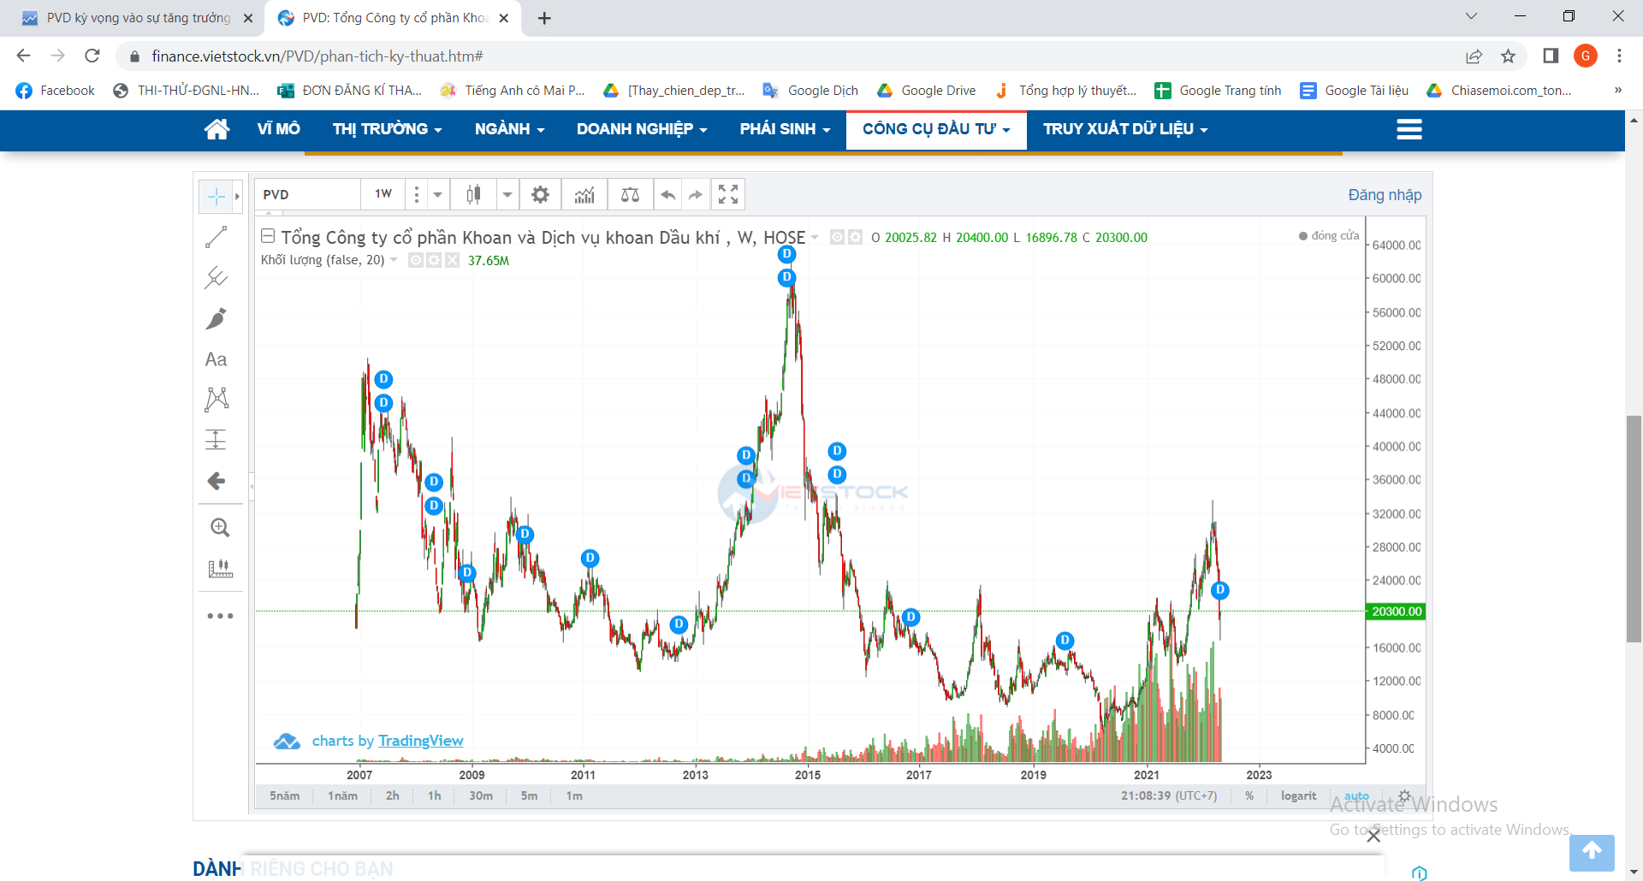Click the page vertical scrollbar thumb
This screenshot has width=1643, height=881.
[x=1634, y=529]
